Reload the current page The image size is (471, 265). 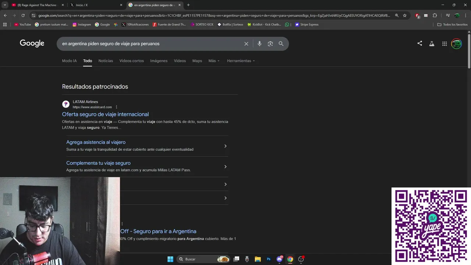(x=23, y=15)
